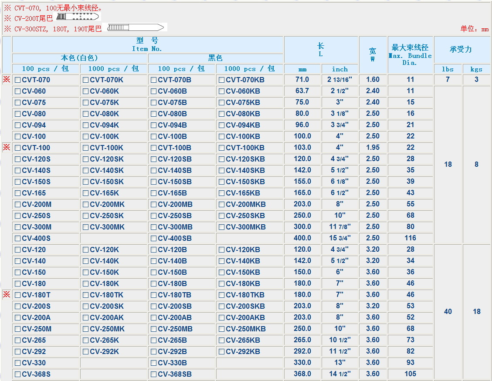Click the CV-200T tail illustration image

pyautogui.click(x=78, y=17)
